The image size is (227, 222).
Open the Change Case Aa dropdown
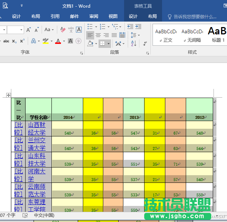tap(49, 30)
